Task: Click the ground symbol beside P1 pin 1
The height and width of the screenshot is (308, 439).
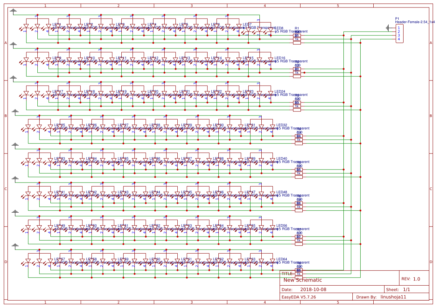Action: 387,28
